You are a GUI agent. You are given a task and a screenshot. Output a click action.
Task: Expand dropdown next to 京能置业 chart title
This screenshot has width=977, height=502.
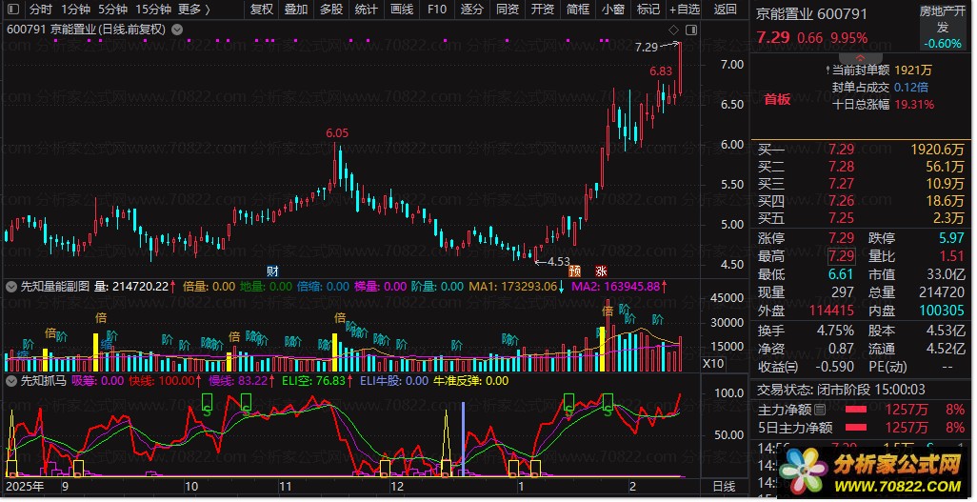point(177,30)
